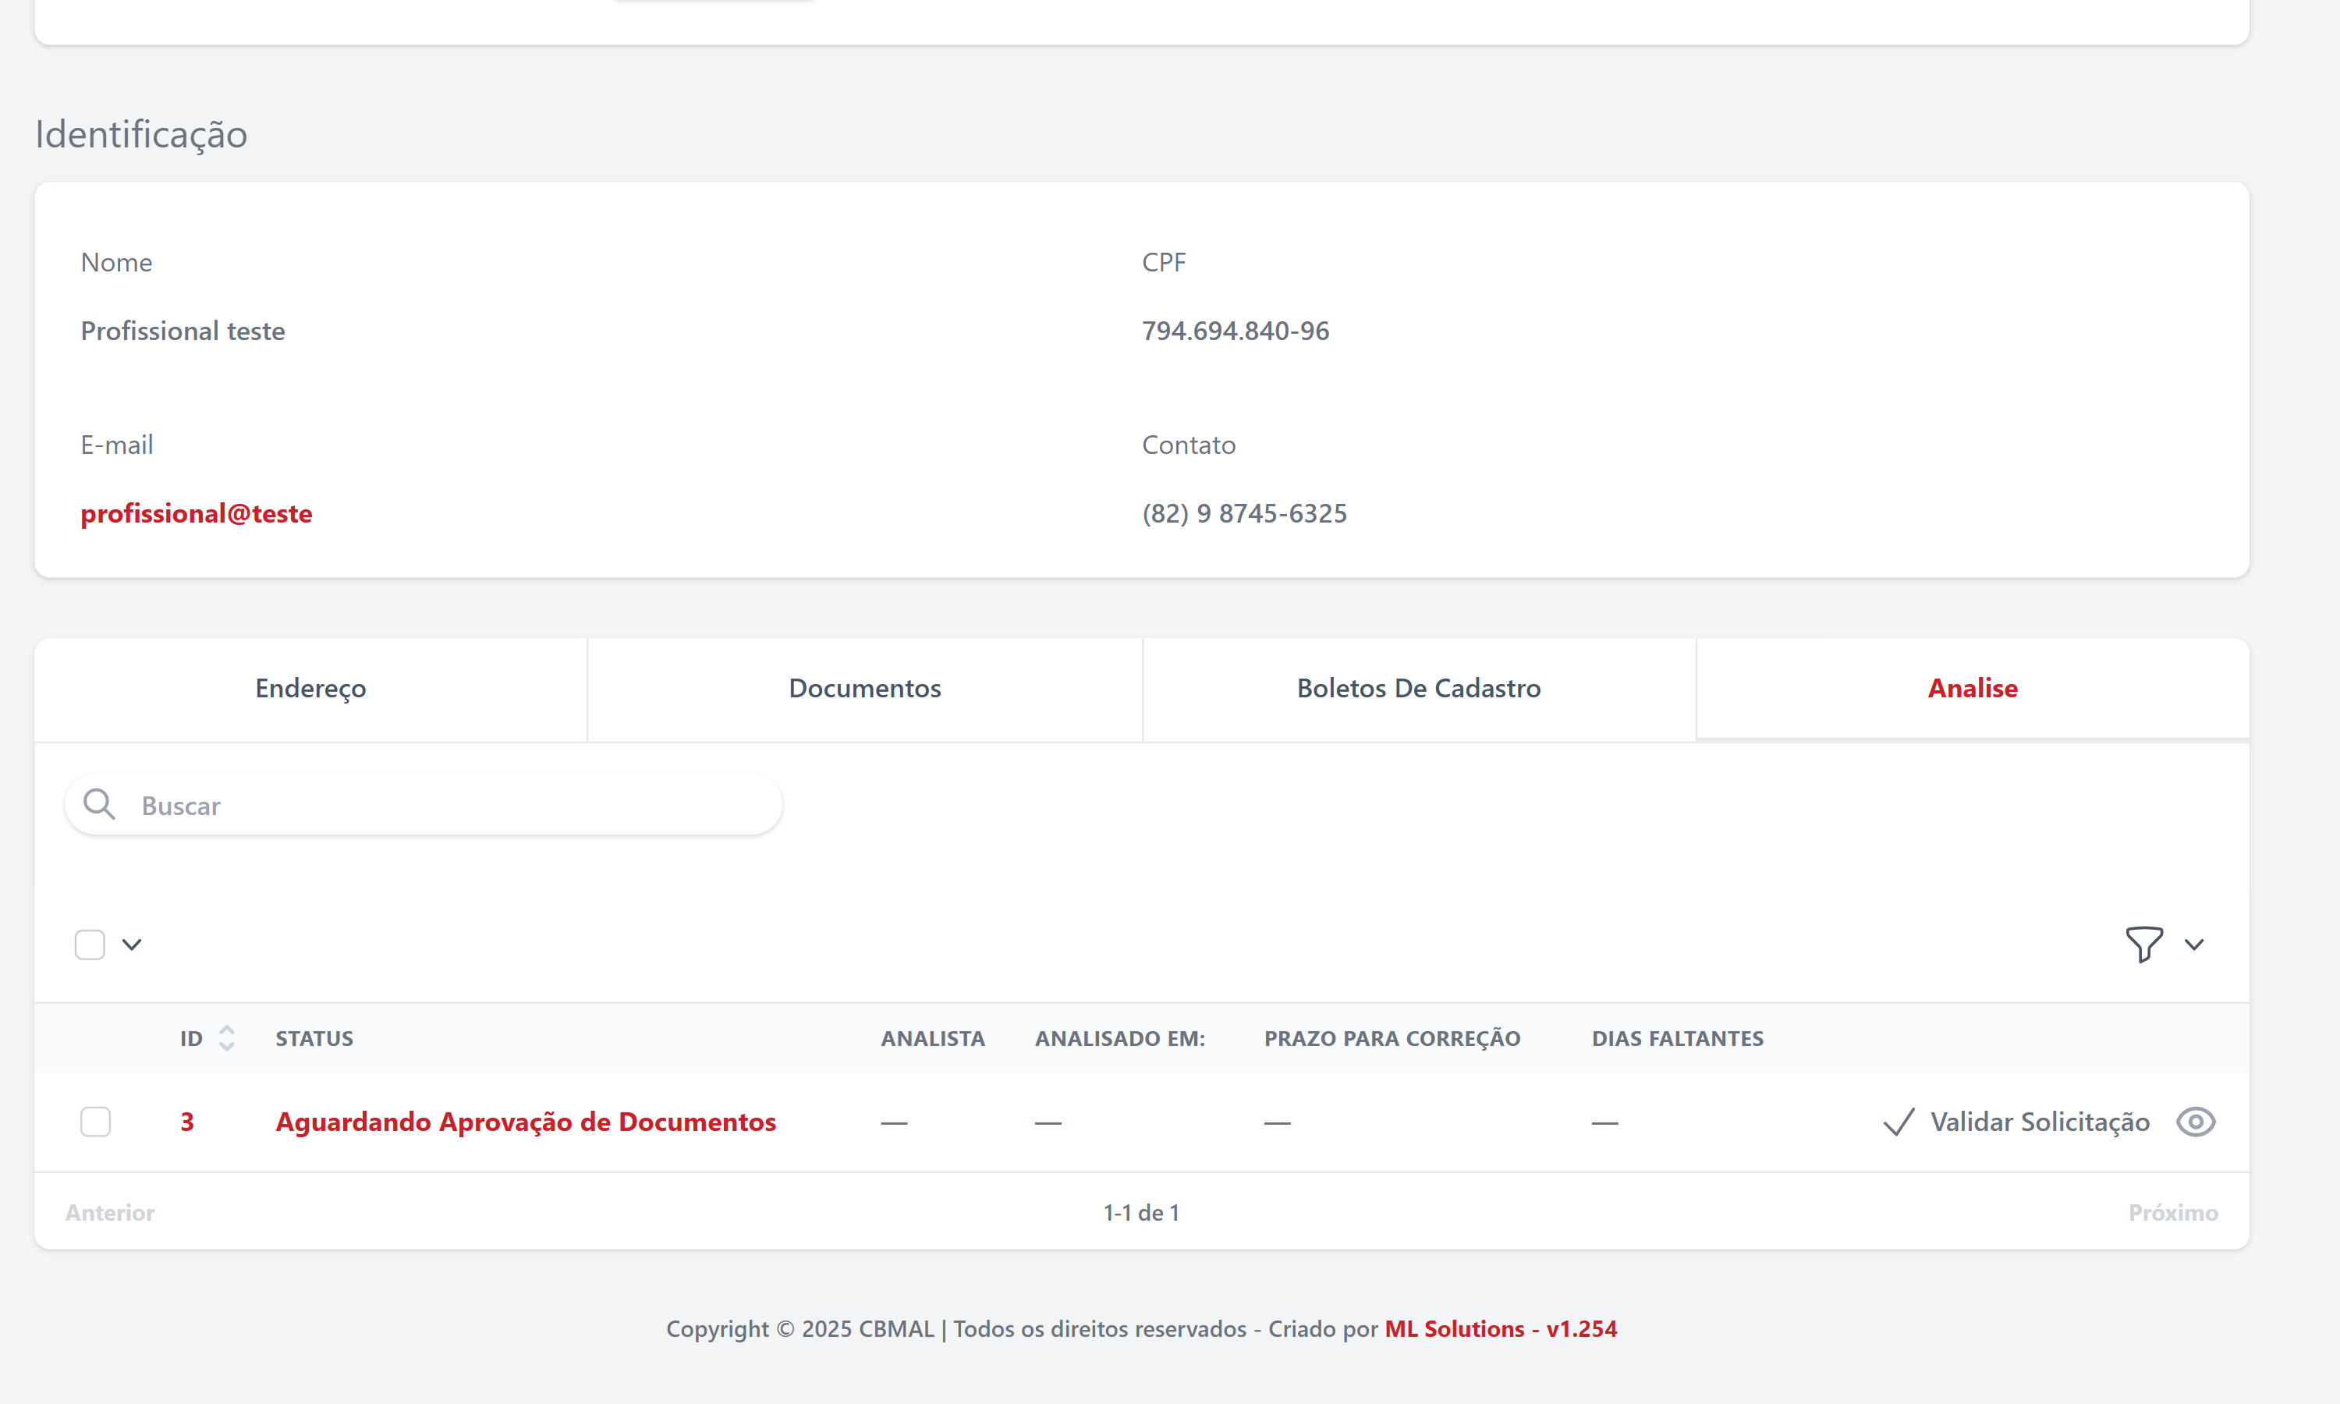Switch to the Endereço tab
Screen dimensions: 2340x1404
pyautogui.click(x=310, y=689)
